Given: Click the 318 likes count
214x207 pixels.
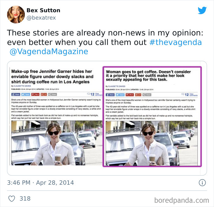Looking at the screenshot, I should coord(25,198).
